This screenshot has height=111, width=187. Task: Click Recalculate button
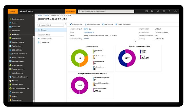click(x=108, y=24)
